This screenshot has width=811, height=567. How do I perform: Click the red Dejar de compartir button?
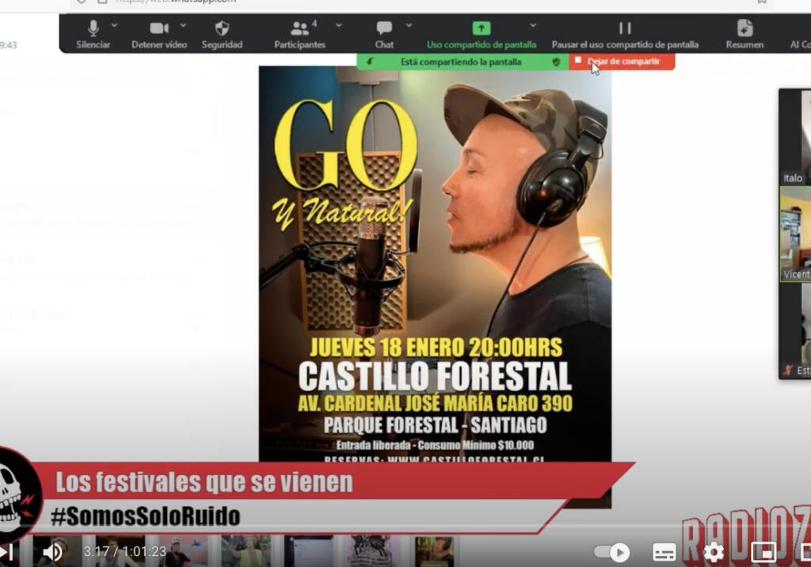[x=622, y=62]
